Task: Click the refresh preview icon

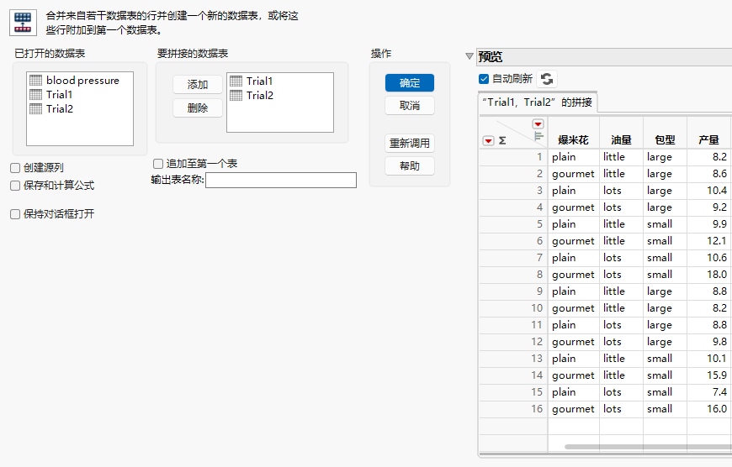Action: coord(547,79)
